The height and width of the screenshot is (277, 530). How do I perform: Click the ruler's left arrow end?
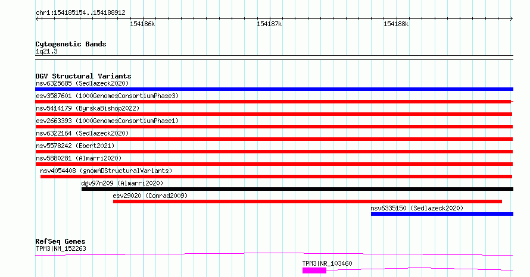coord(37,19)
